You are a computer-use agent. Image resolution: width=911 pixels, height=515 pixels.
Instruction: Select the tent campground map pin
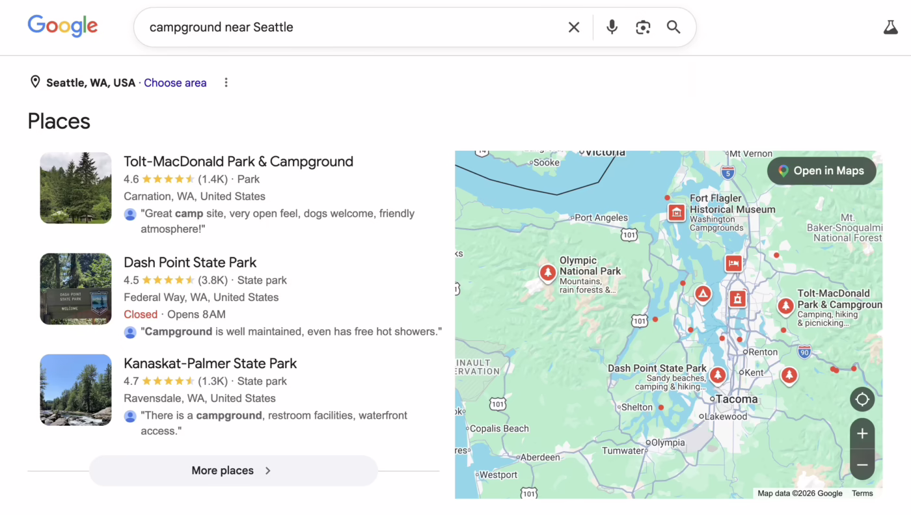(702, 295)
